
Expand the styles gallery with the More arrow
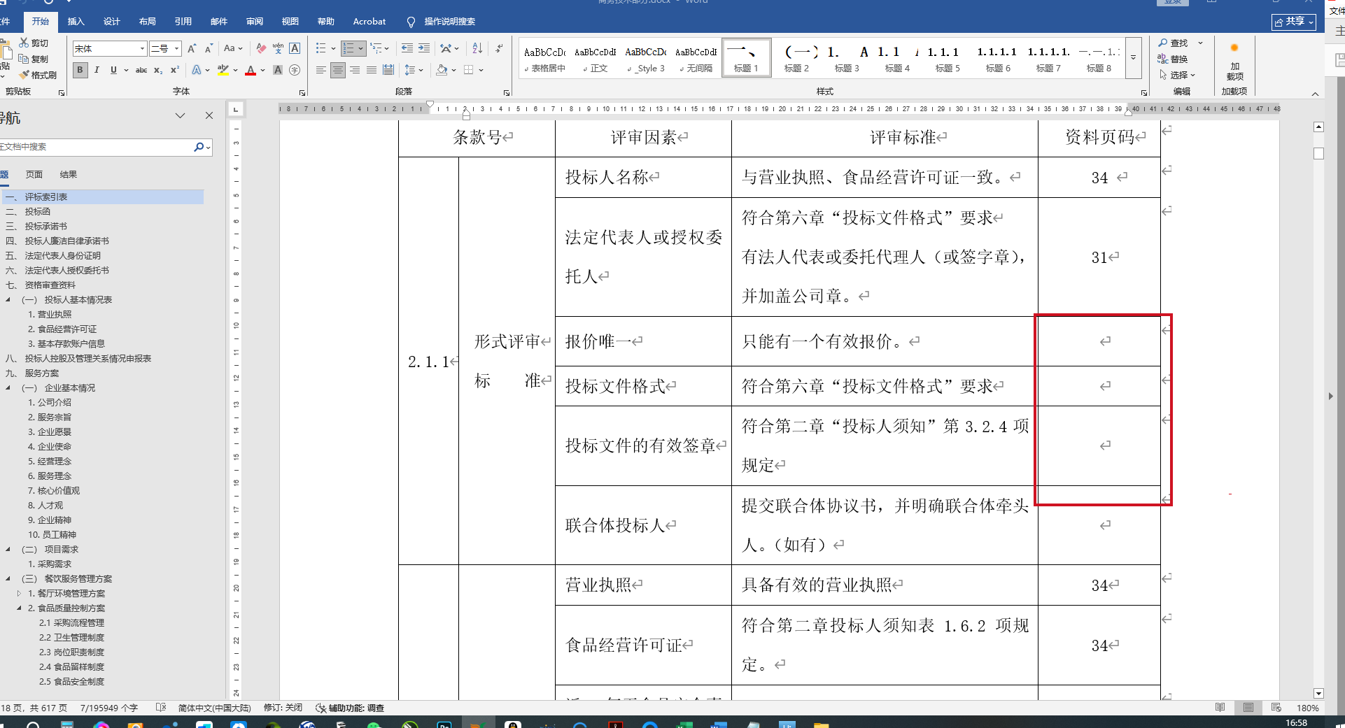click(x=1134, y=57)
